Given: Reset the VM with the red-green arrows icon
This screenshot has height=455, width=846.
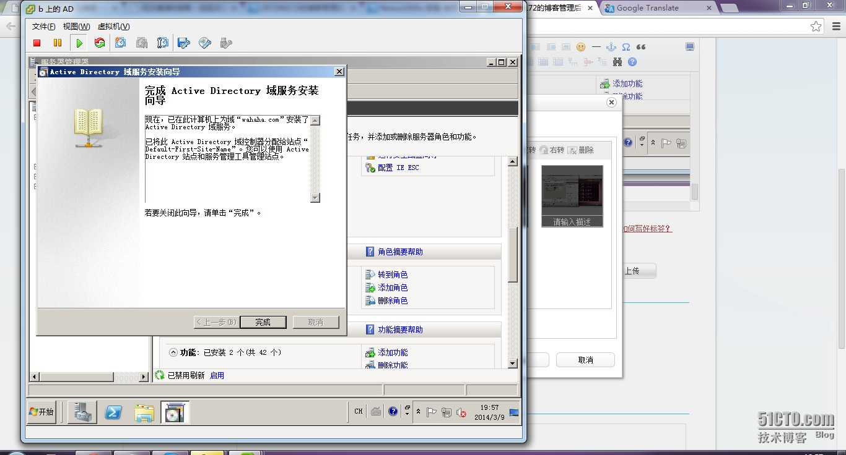Looking at the screenshot, I should tap(100, 43).
